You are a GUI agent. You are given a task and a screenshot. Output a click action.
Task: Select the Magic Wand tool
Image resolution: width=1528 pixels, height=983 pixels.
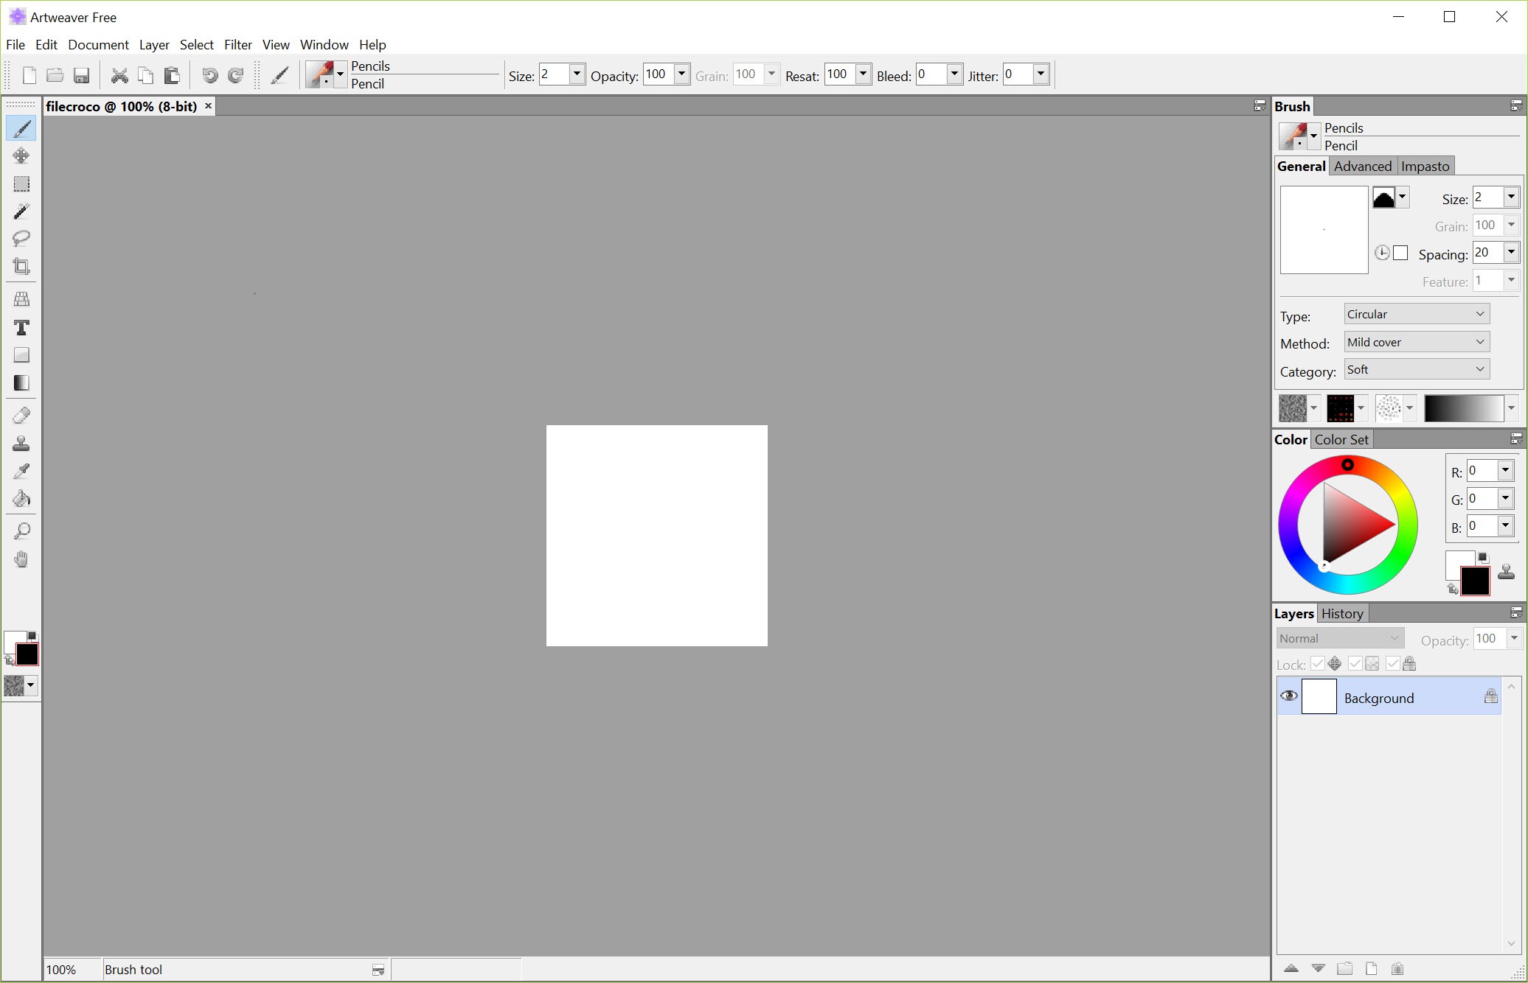[x=21, y=211]
